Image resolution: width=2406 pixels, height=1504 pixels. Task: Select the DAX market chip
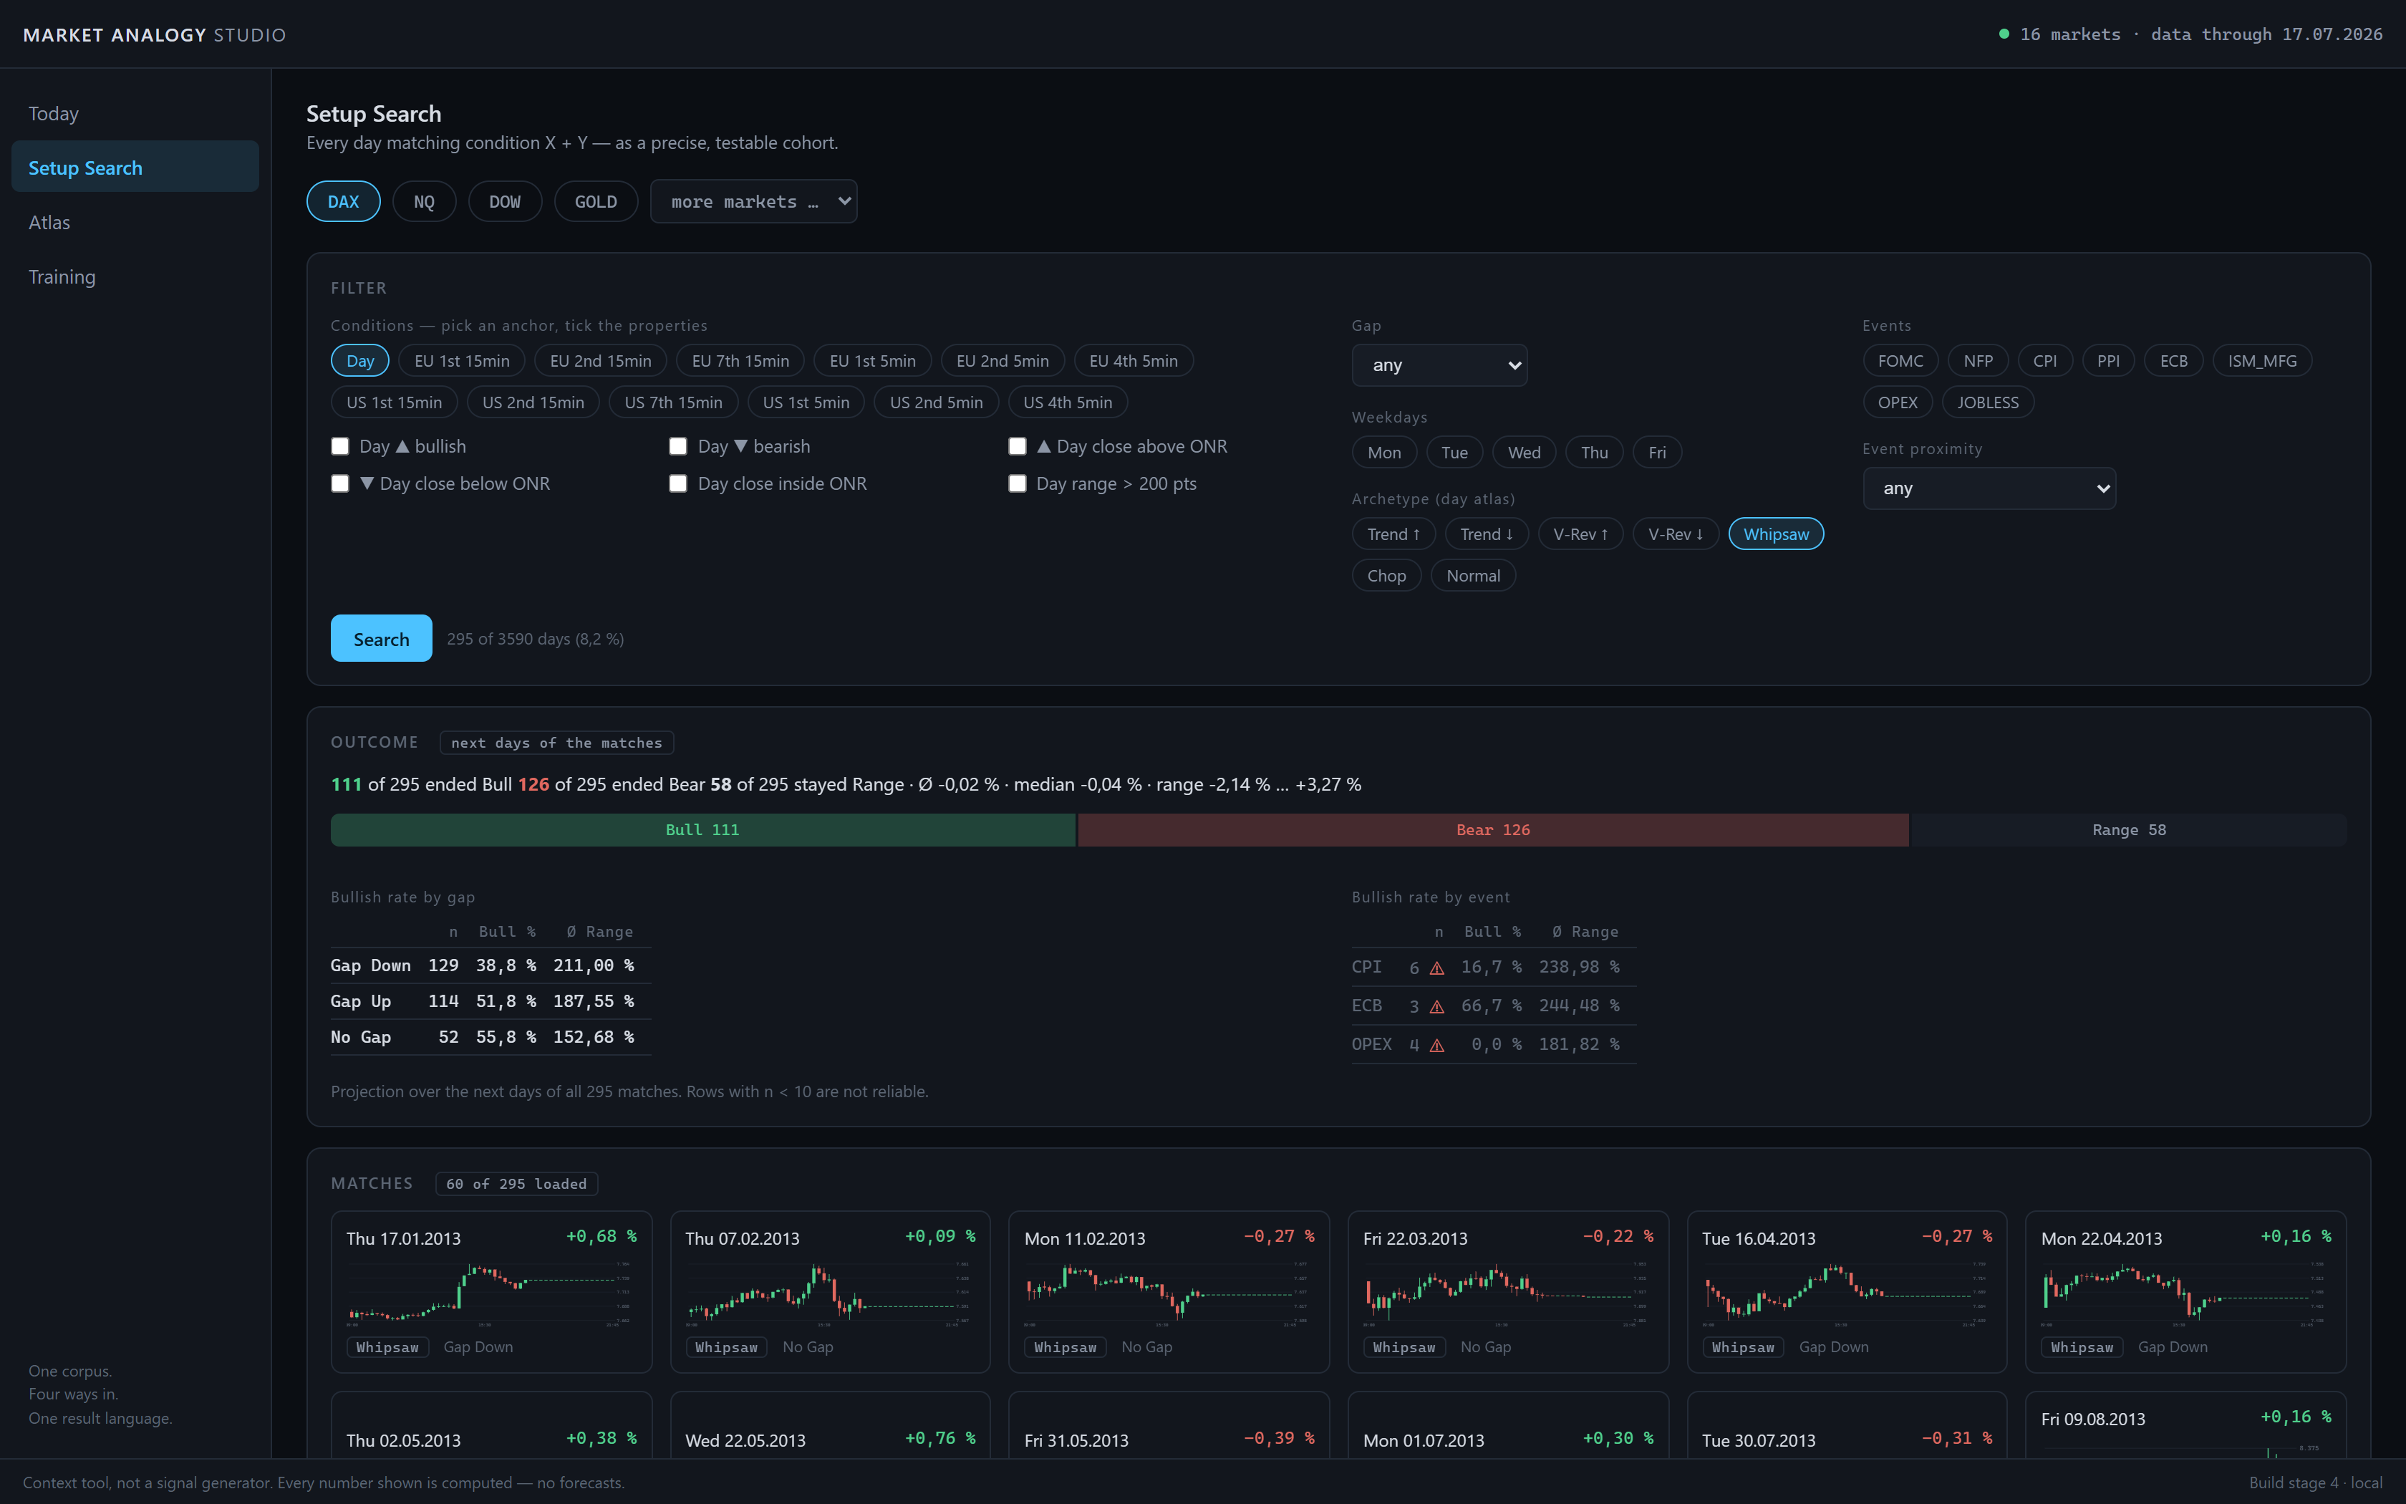(343, 202)
